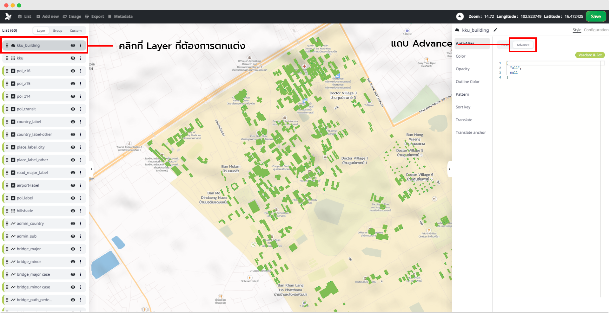The image size is (609, 313).
Task: Select the bridge_minor case layer
Action: (44, 287)
